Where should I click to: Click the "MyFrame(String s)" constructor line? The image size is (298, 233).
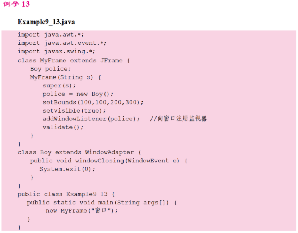click(x=65, y=77)
